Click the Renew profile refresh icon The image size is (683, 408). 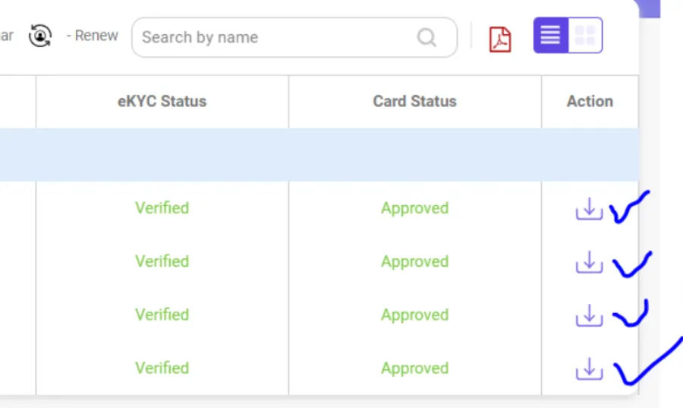click(40, 36)
